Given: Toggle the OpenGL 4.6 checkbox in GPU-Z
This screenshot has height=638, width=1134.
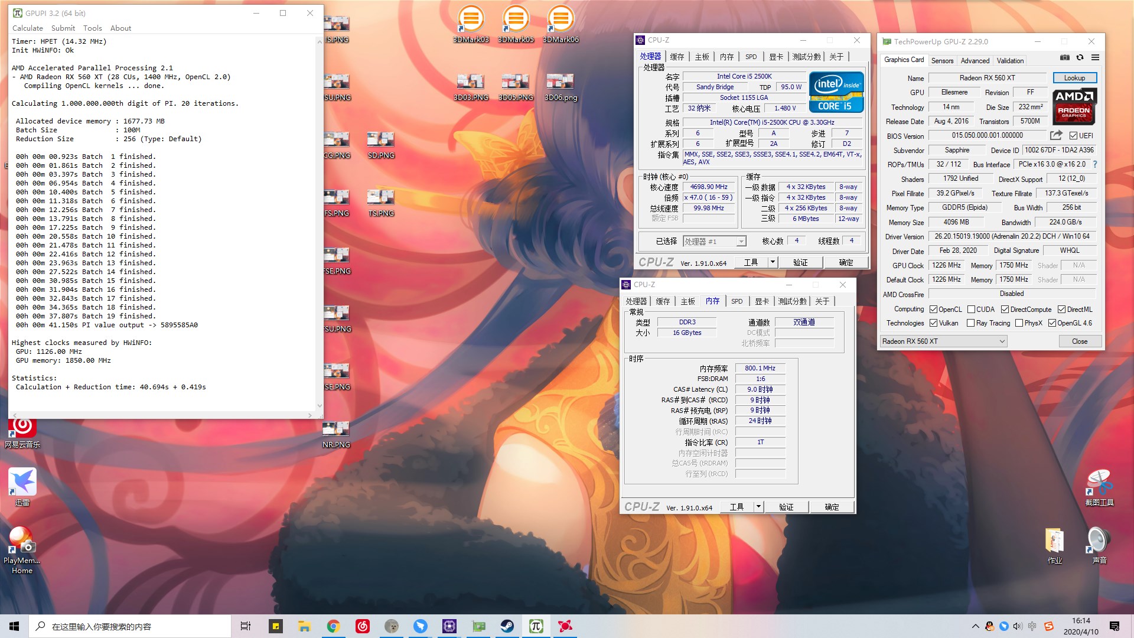Looking at the screenshot, I should pyautogui.click(x=1052, y=323).
